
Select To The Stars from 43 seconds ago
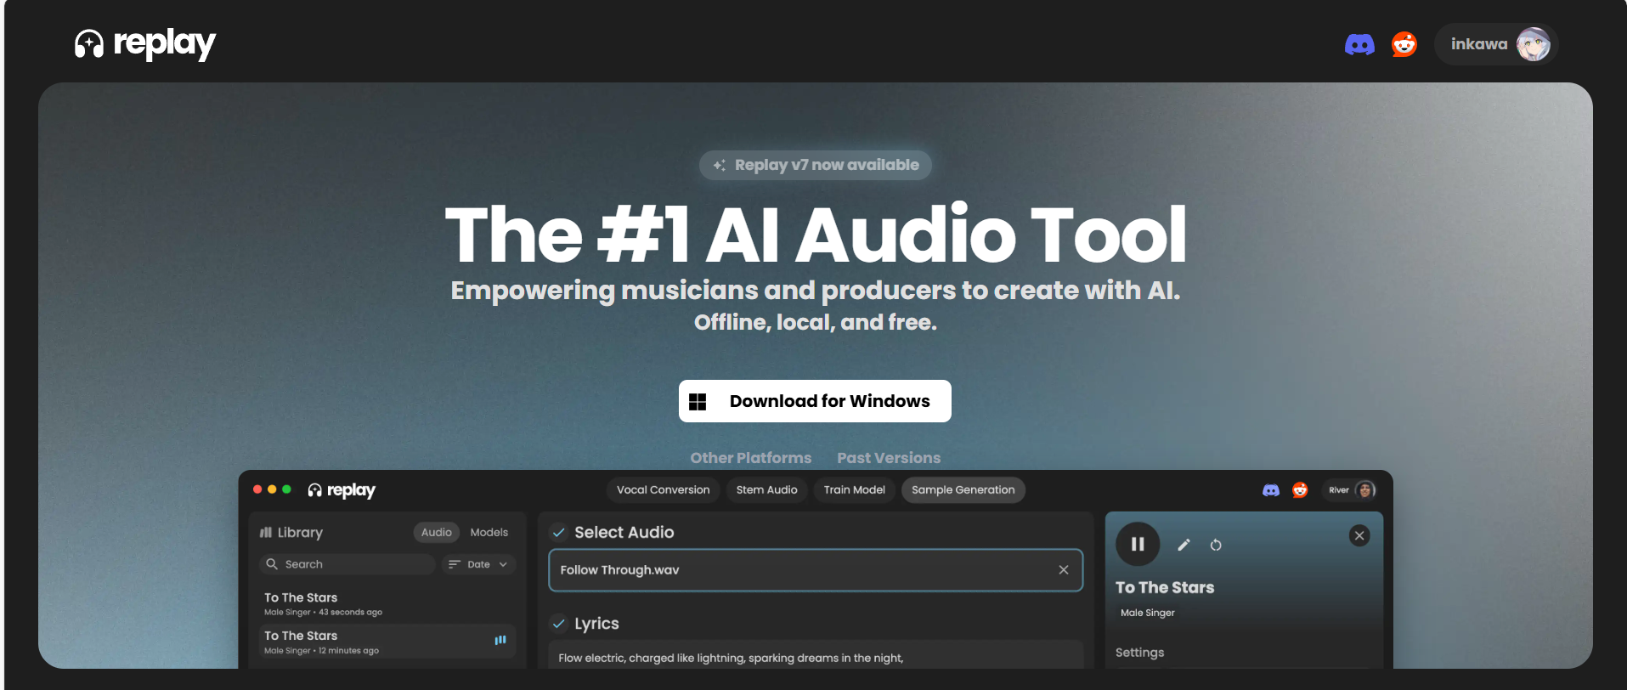[x=387, y=604]
